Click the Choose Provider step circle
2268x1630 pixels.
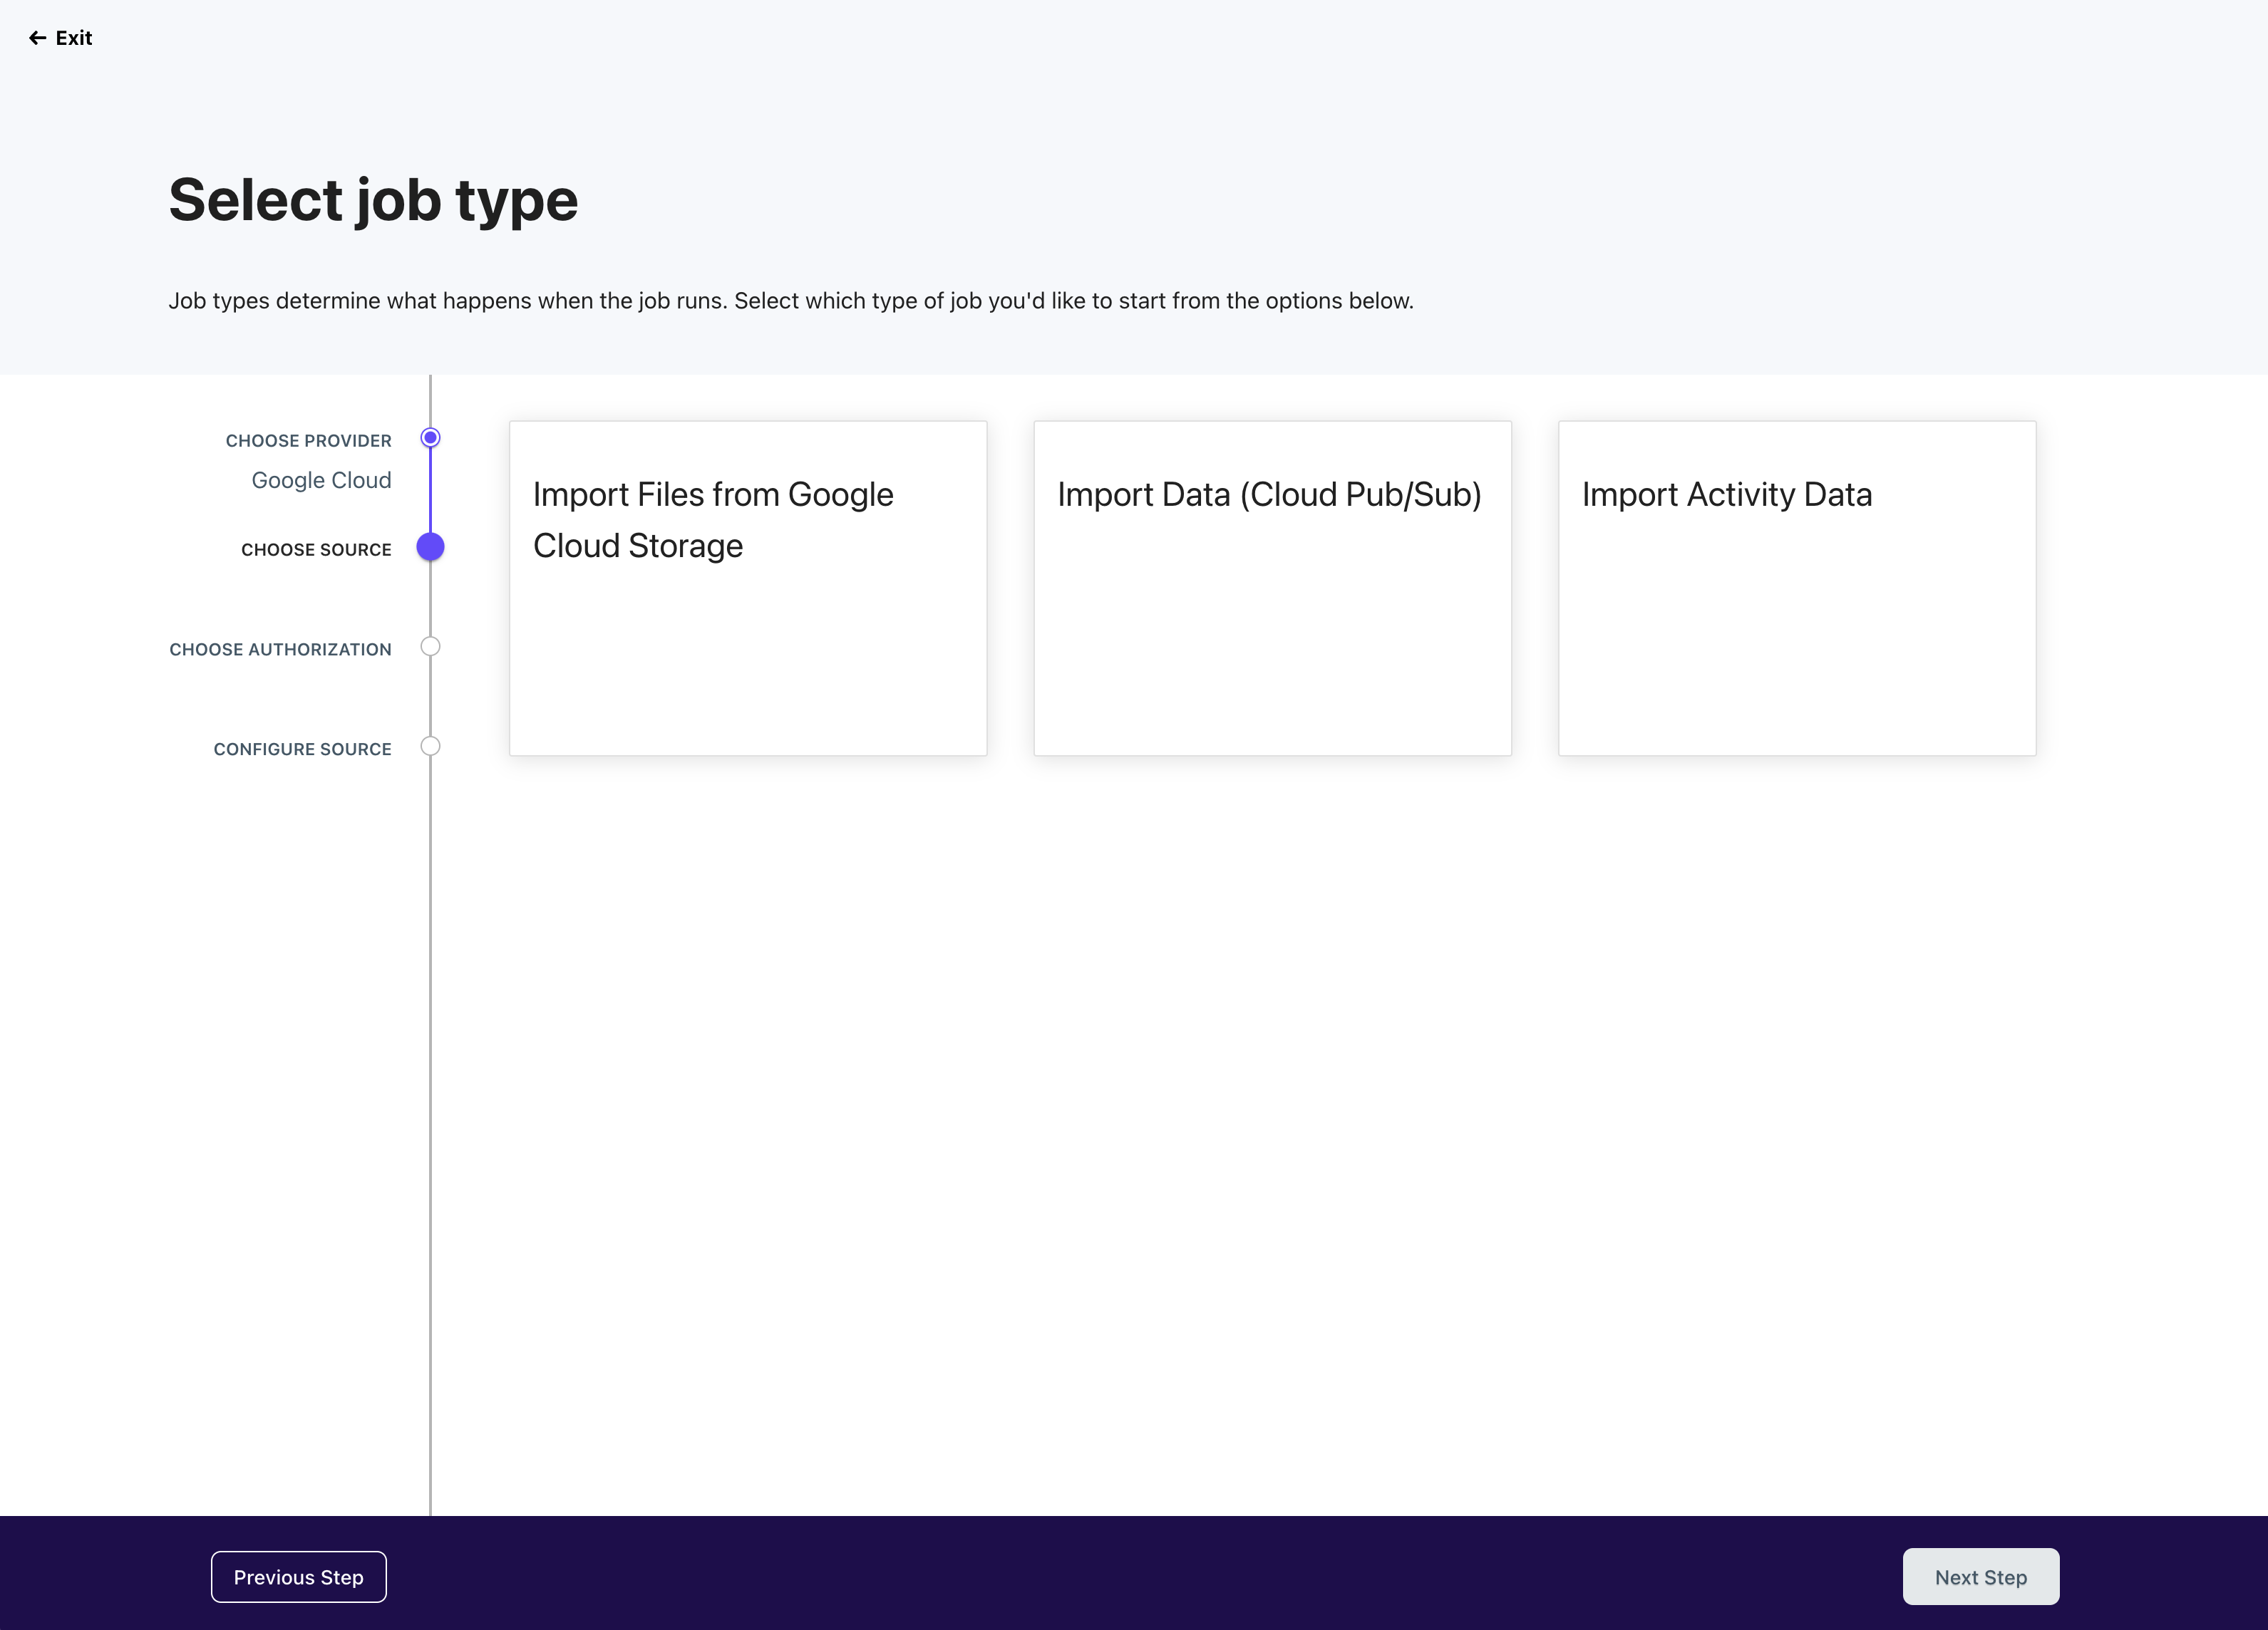point(430,437)
